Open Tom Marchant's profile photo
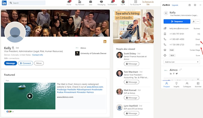Screen dimensions: 203x118 (x=119, y=73)
